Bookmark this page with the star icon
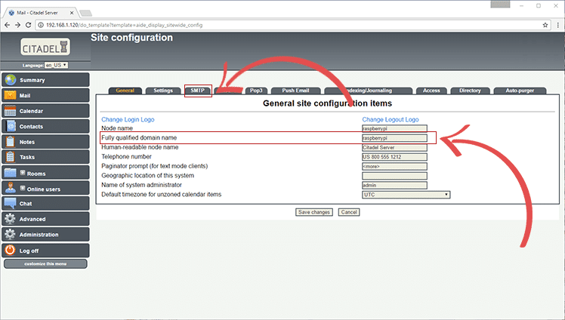Viewport: 565px width, 320px height. click(545, 25)
